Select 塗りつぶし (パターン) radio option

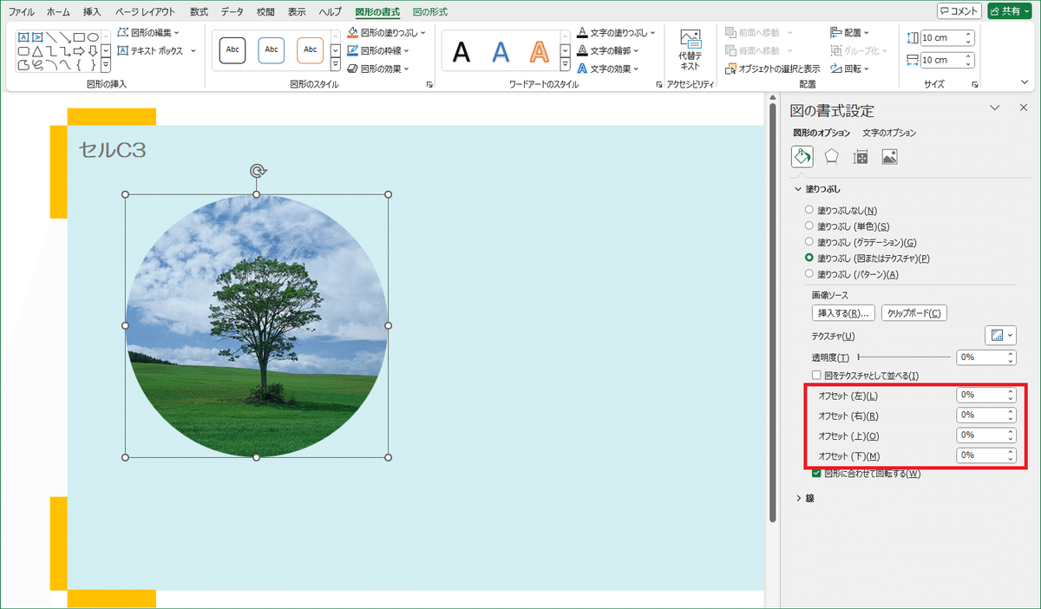809,274
